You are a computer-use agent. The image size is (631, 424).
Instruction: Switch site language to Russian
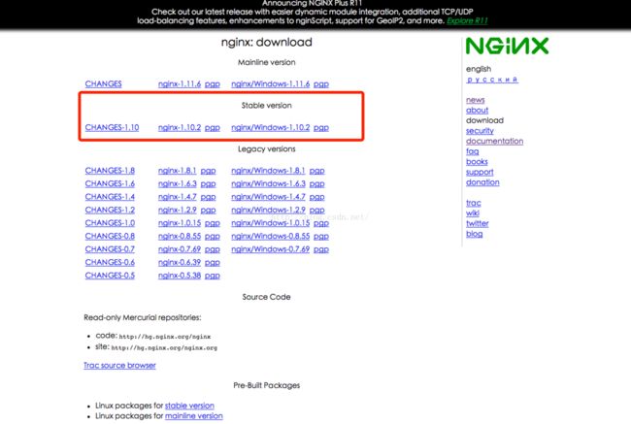pyautogui.click(x=492, y=80)
